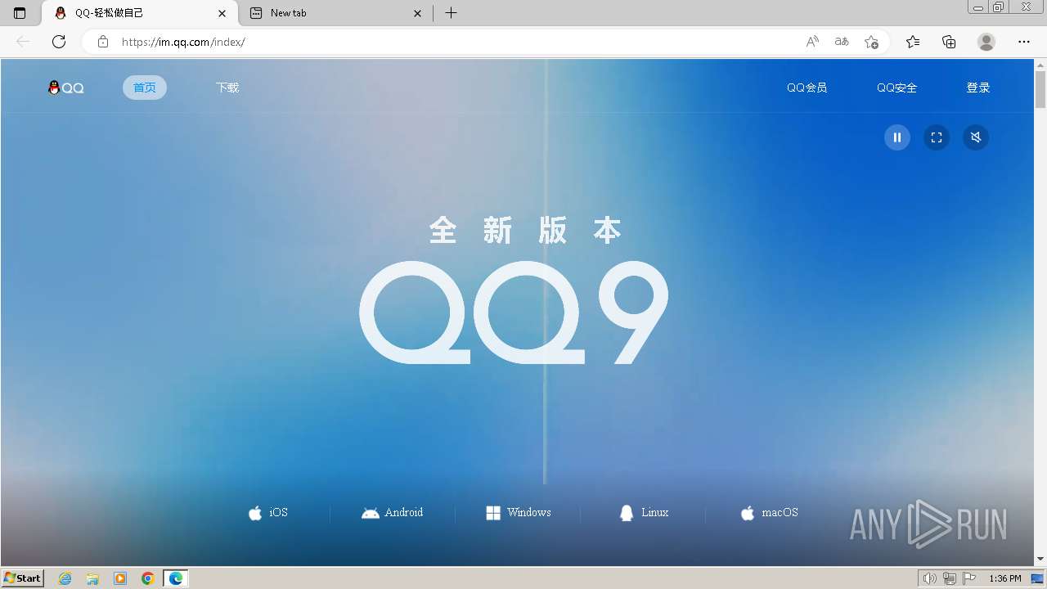Viewport: 1047px width, 589px height.
Task: Select the 首页 navigation tab
Action: click(145, 88)
